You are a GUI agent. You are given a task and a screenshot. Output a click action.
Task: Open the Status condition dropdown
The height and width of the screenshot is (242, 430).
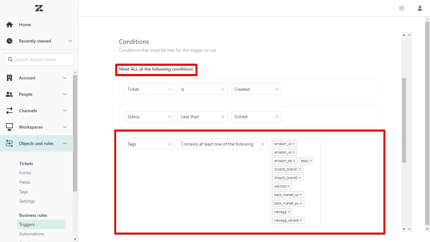point(149,117)
